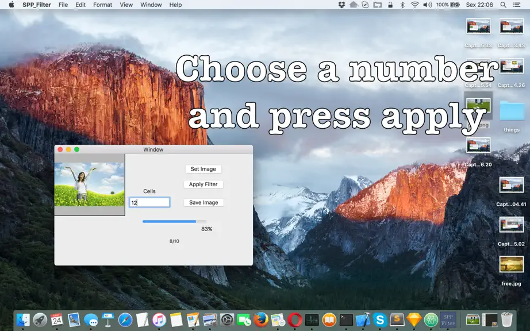The width and height of the screenshot is (530, 331).
Task: Open the SPP_Filter application menu
Action: [37, 5]
